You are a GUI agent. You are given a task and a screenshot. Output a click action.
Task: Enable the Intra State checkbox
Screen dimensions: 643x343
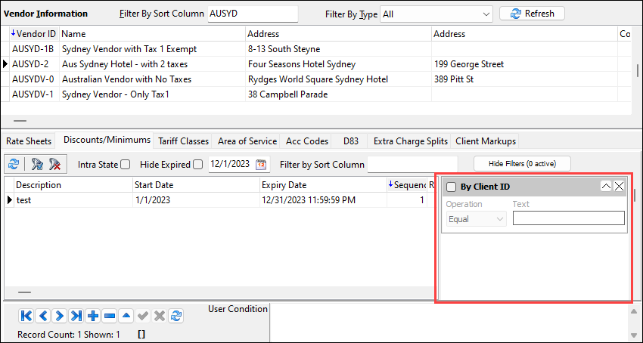point(126,165)
